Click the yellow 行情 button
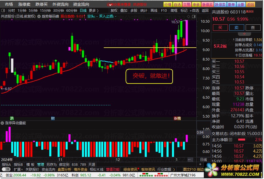Image resolution: width=264 pixels, height=179 pixels. 168,5
